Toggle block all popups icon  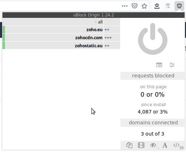coord(129,145)
